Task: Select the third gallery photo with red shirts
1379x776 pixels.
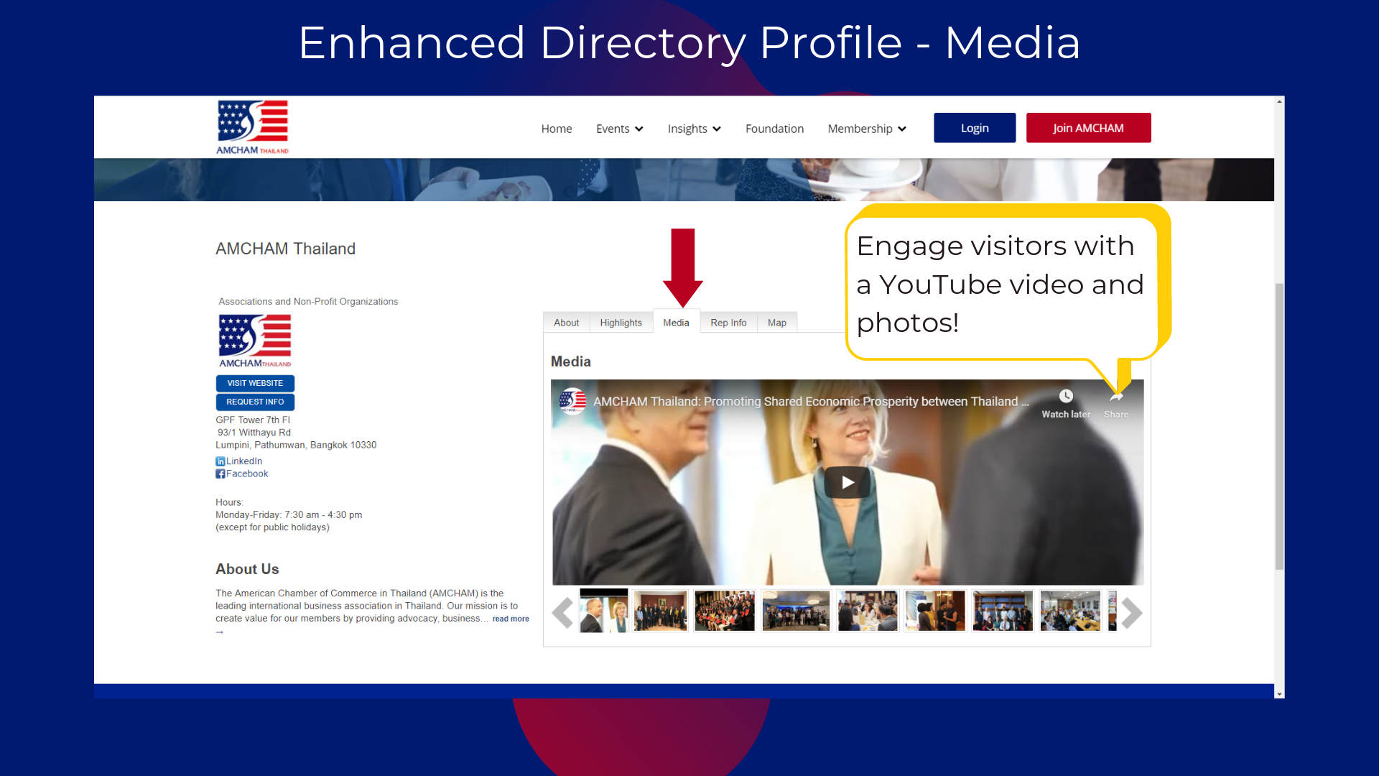Action: coord(725,611)
